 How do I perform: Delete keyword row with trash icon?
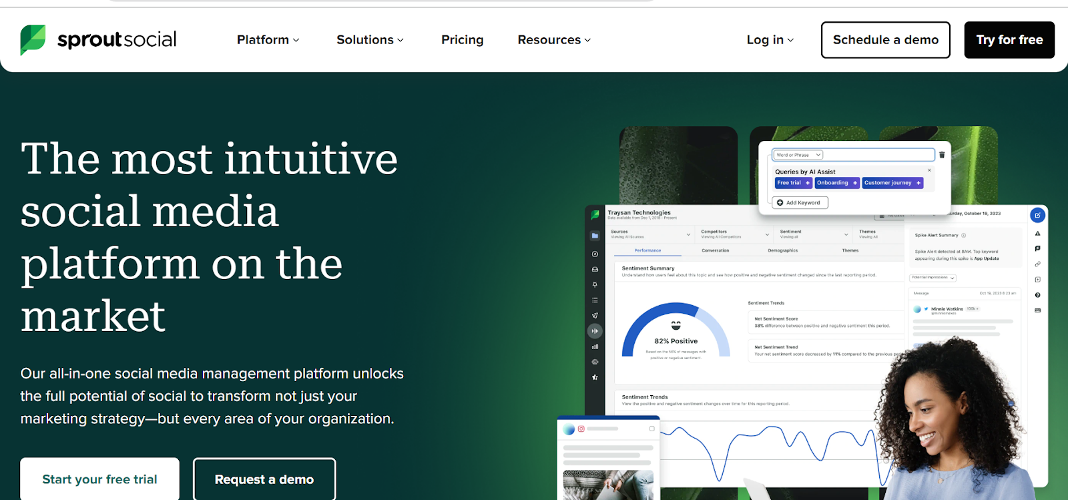942,155
